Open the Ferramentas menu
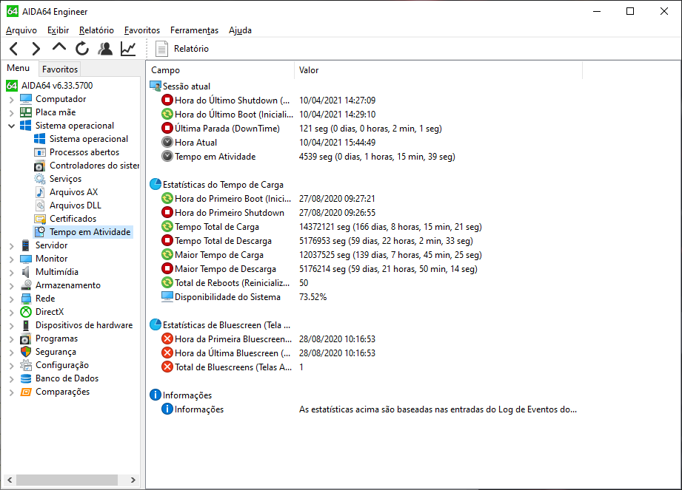Screen dimensions: 682x490 194,30
